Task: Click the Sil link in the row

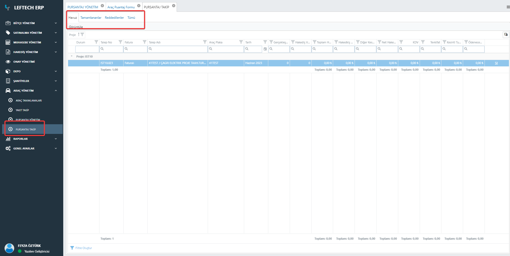Action: point(496,63)
